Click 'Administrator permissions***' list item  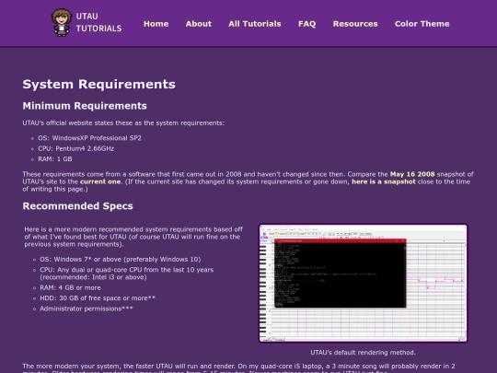[x=87, y=309]
